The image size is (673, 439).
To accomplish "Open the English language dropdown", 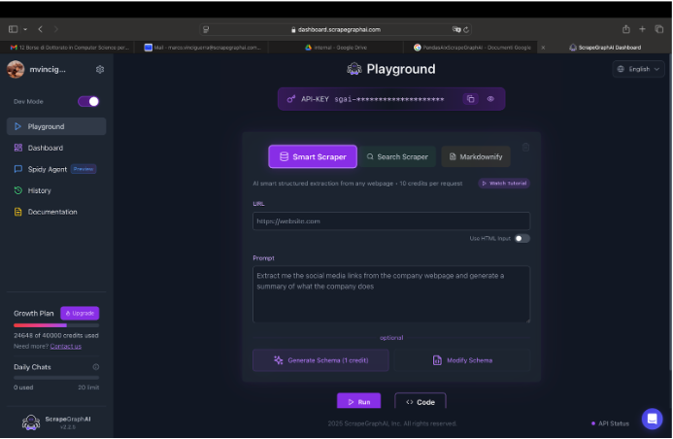I will pyautogui.click(x=638, y=69).
